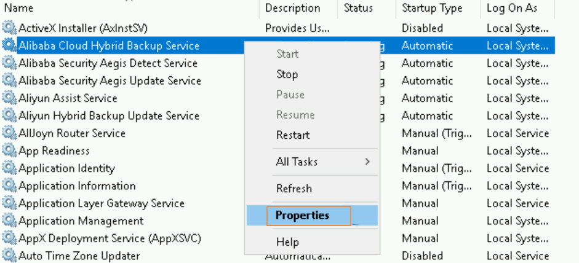Select the AllJoyn Router Service row
Image resolution: width=579 pixels, height=263 pixels.
click(x=72, y=133)
